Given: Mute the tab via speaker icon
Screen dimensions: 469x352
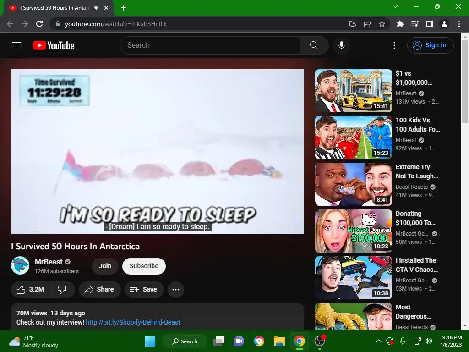Looking at the screenshot, I should 96,8.
